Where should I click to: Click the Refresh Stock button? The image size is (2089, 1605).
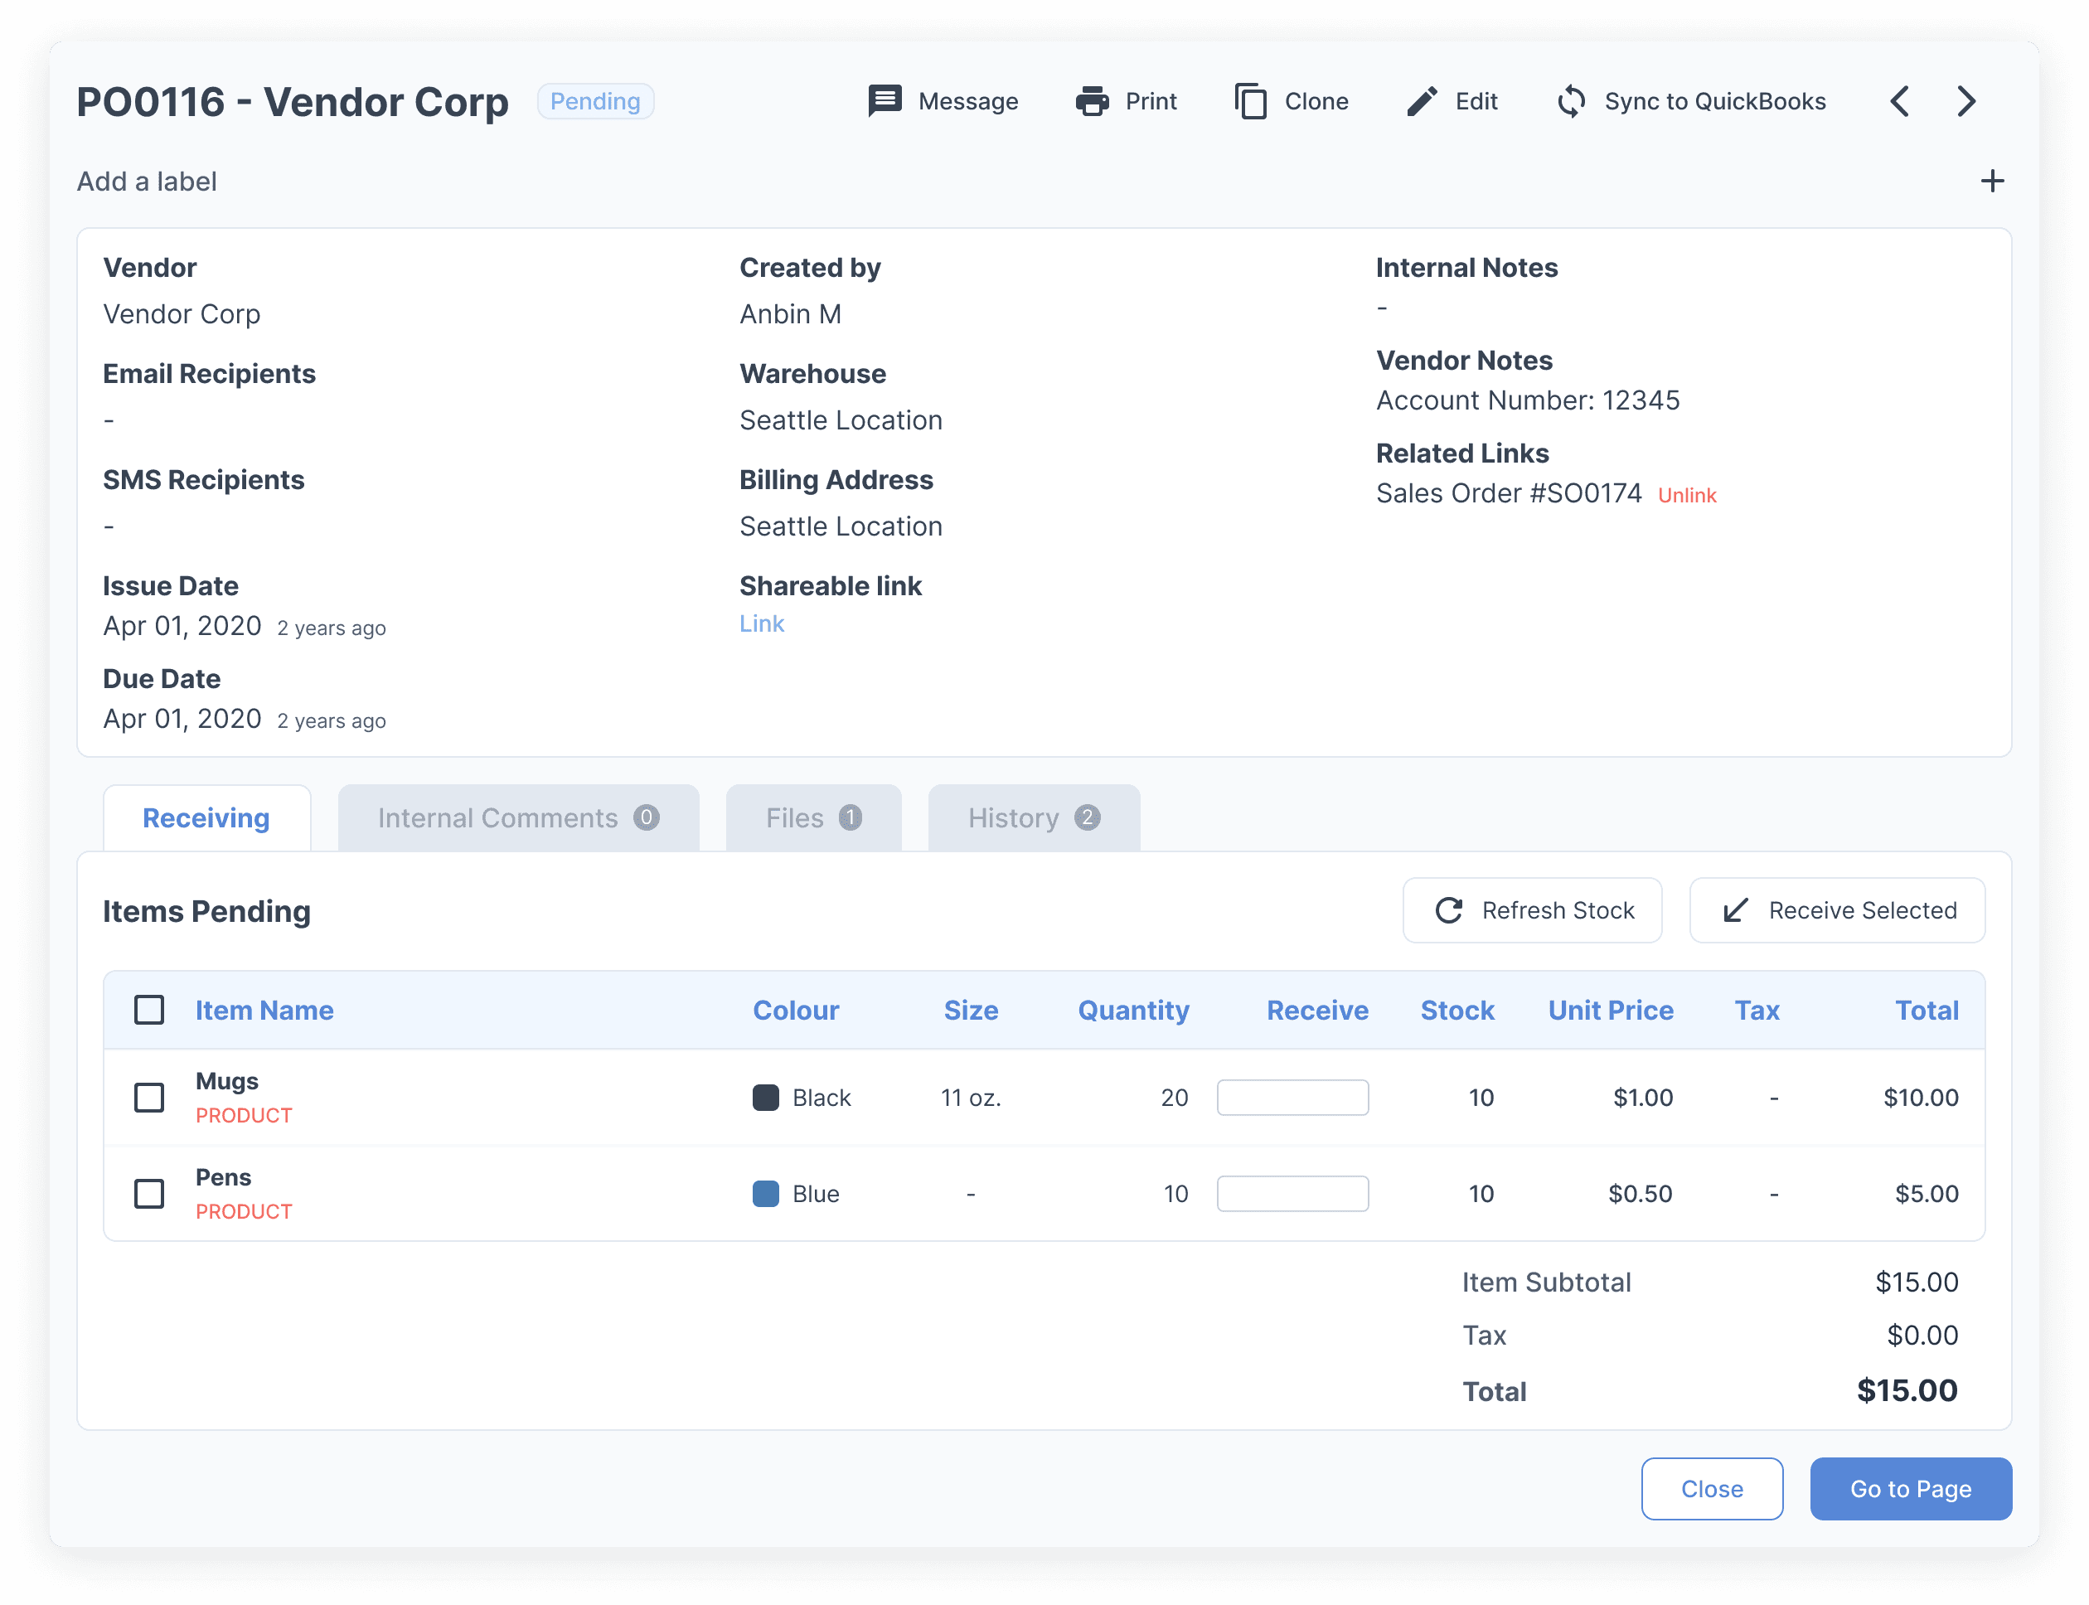pyautogui.click(x=1532, y=910)
